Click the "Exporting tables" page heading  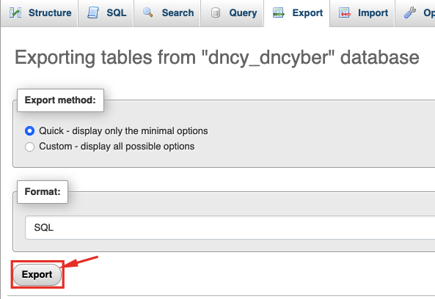216,57
